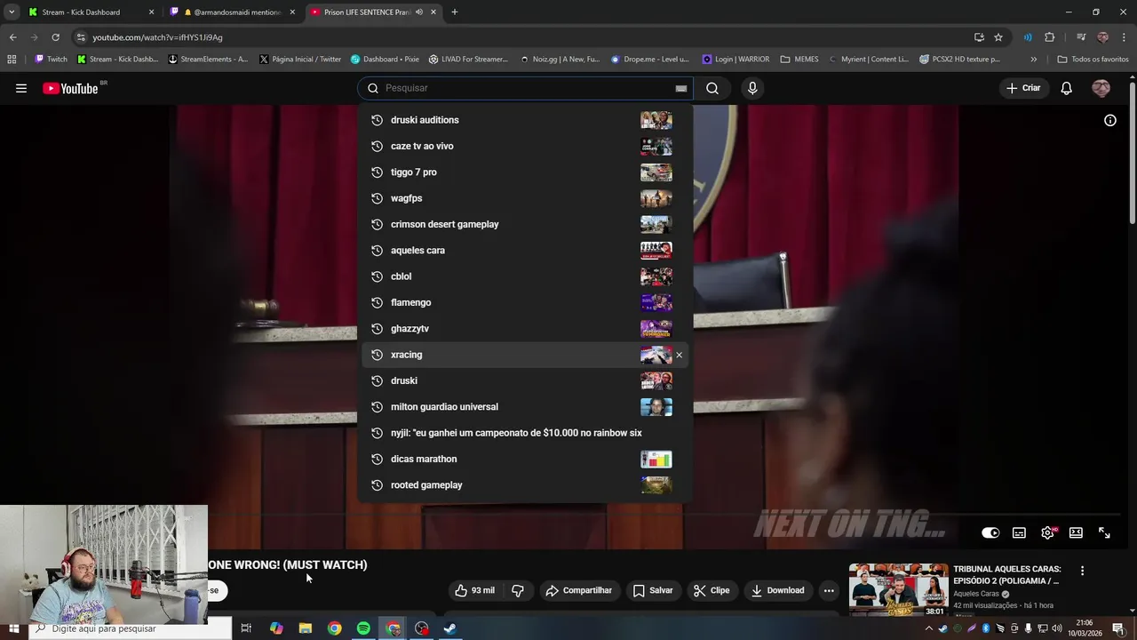Choose 'tiggo 7 pro' search suggestion
Screen dimensions: 1137x640
click(526, 172)
